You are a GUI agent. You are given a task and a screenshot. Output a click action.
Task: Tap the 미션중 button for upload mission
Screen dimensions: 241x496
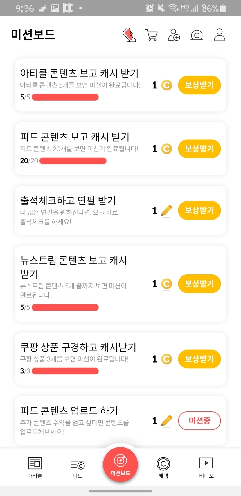tap(199, 421)
